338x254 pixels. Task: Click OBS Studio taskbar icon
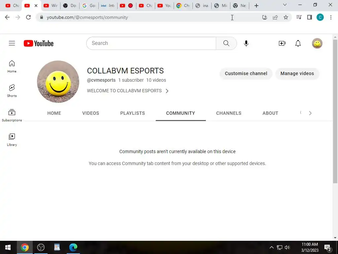[x=41, y=247]
